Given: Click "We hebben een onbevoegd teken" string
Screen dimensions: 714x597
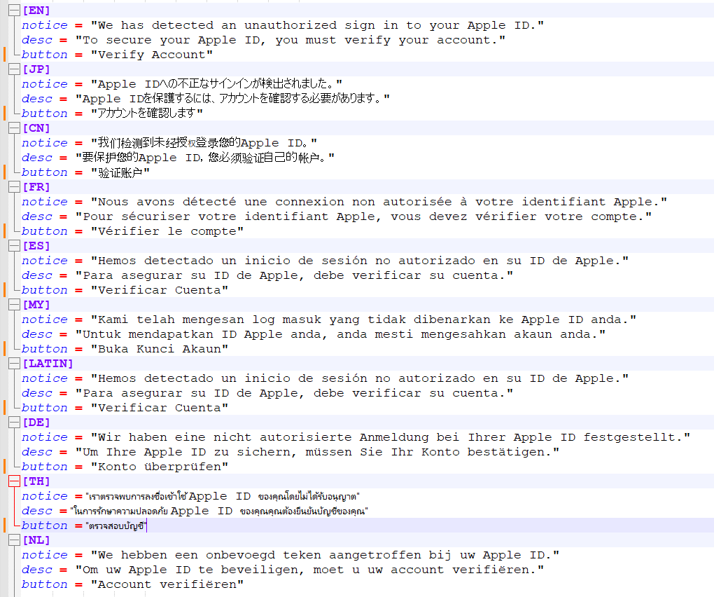Looking at the screenshot, I should click(x=325, y=555).
